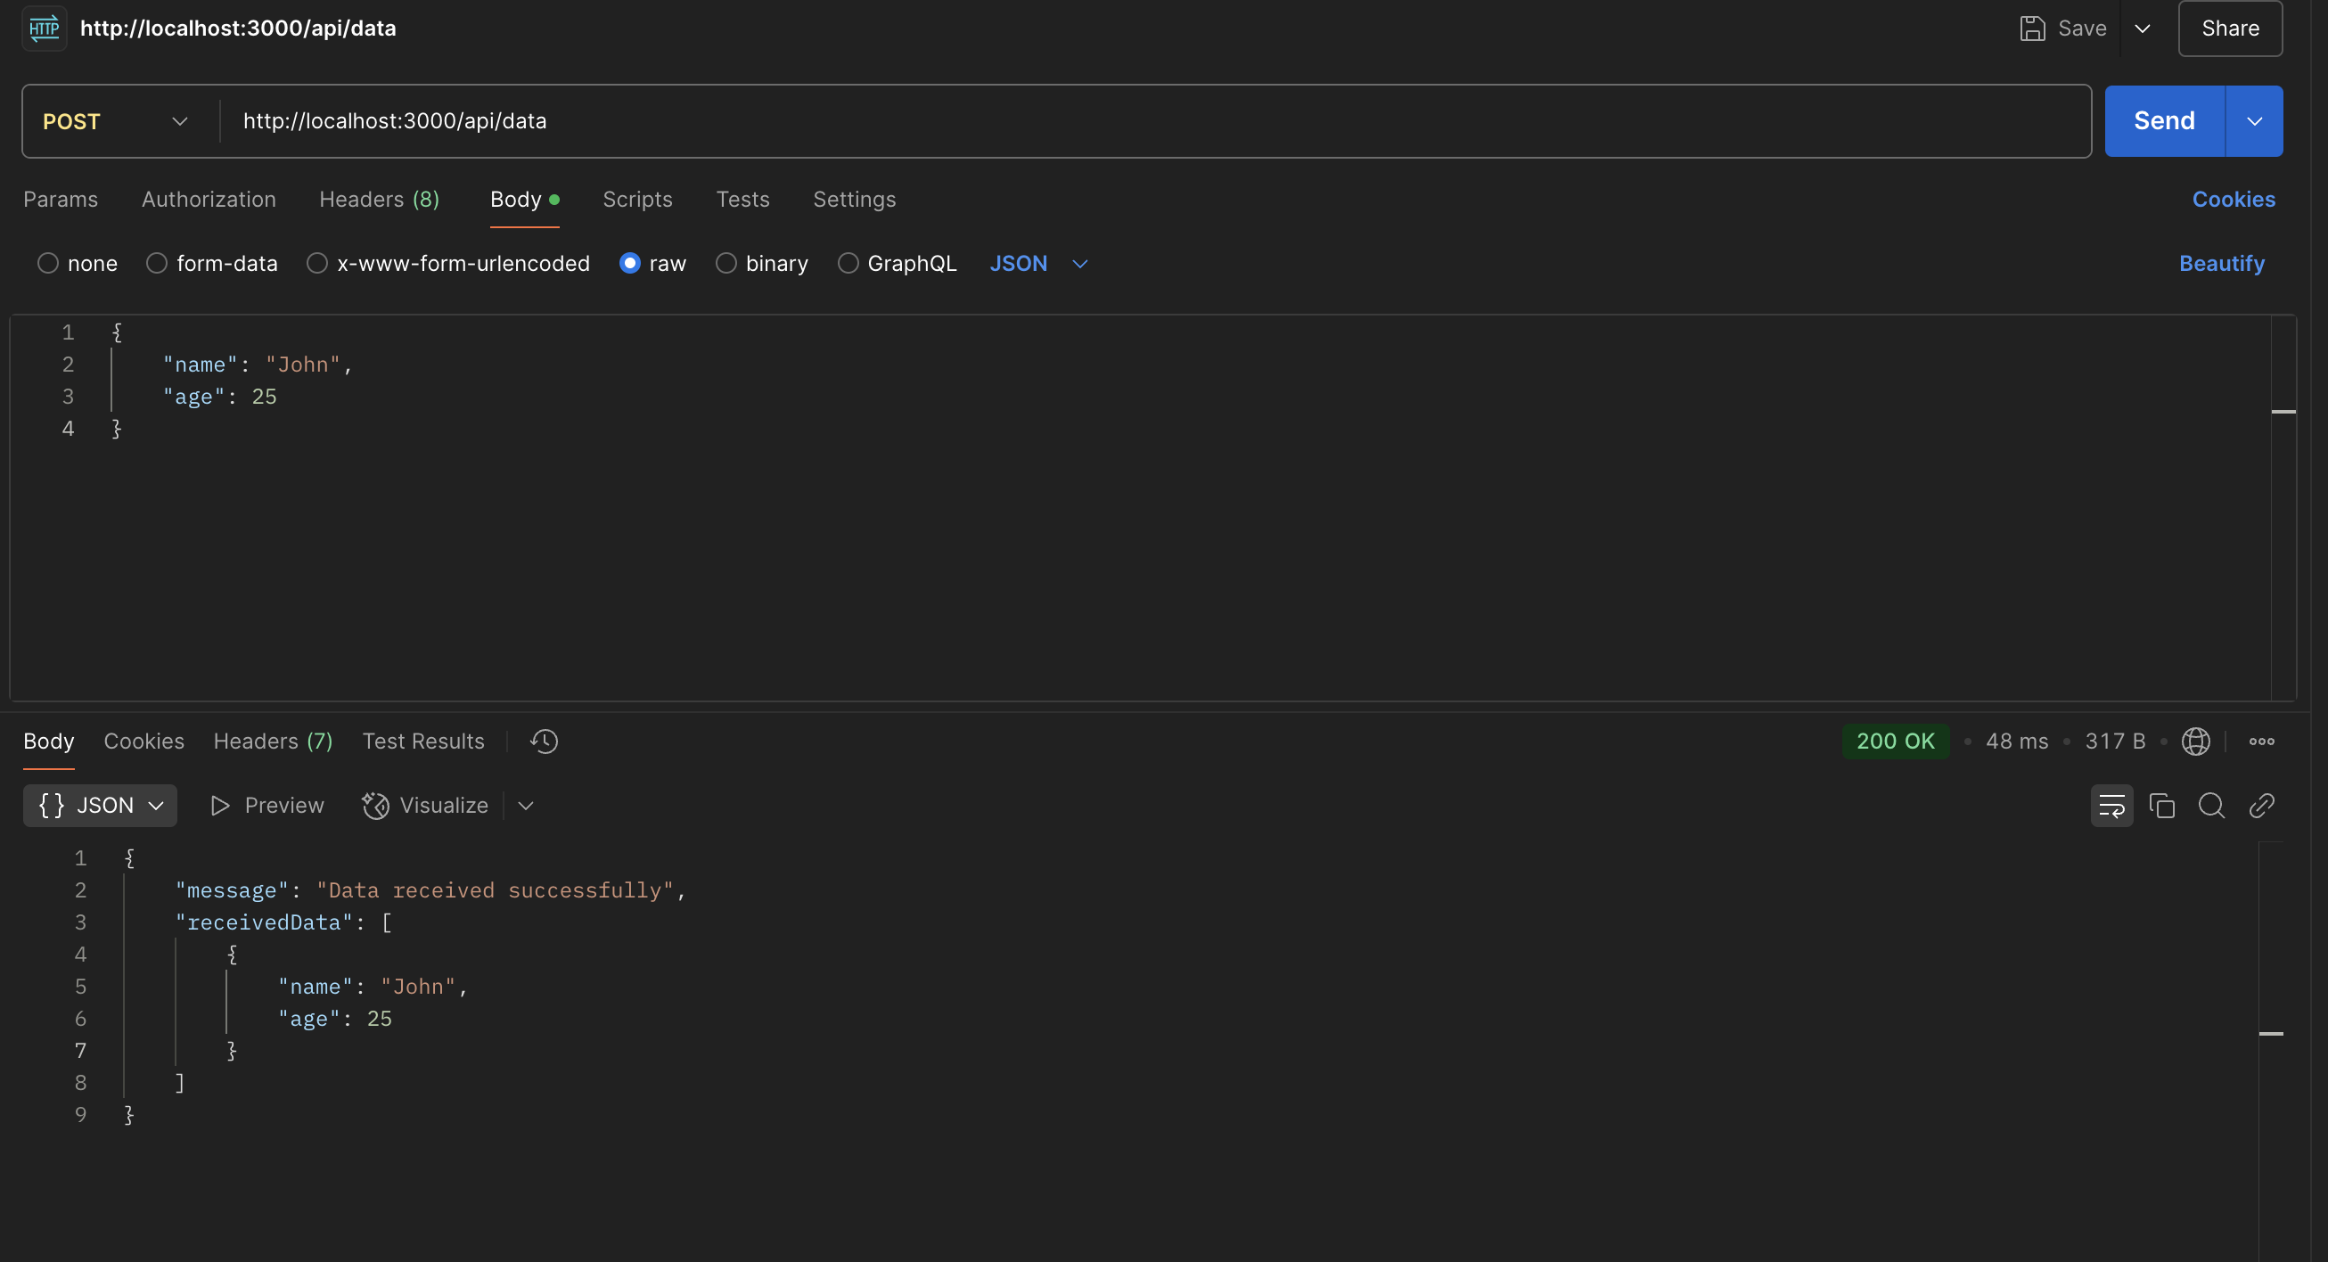Open the Settings tab
The width and height of the screenshot is (2328, 1262).
click(x=855, y=199)
